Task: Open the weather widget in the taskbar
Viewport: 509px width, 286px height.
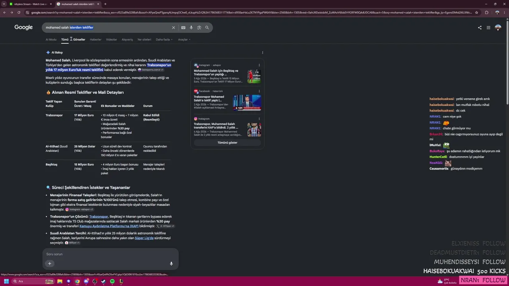Action: coord(447,281)
